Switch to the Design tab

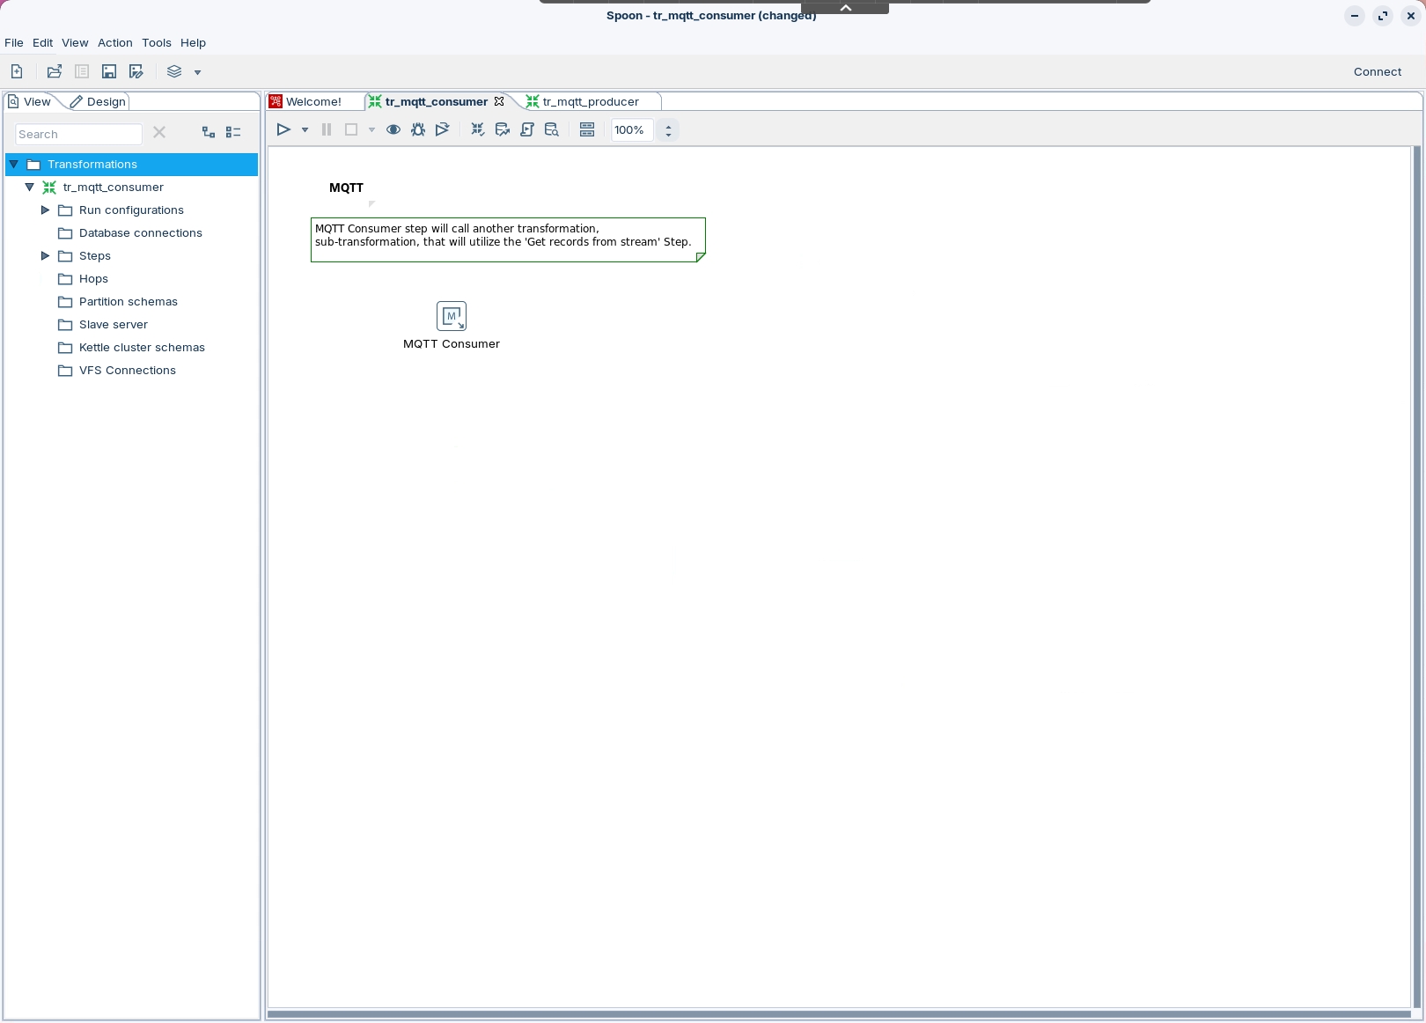coord(99,102)
